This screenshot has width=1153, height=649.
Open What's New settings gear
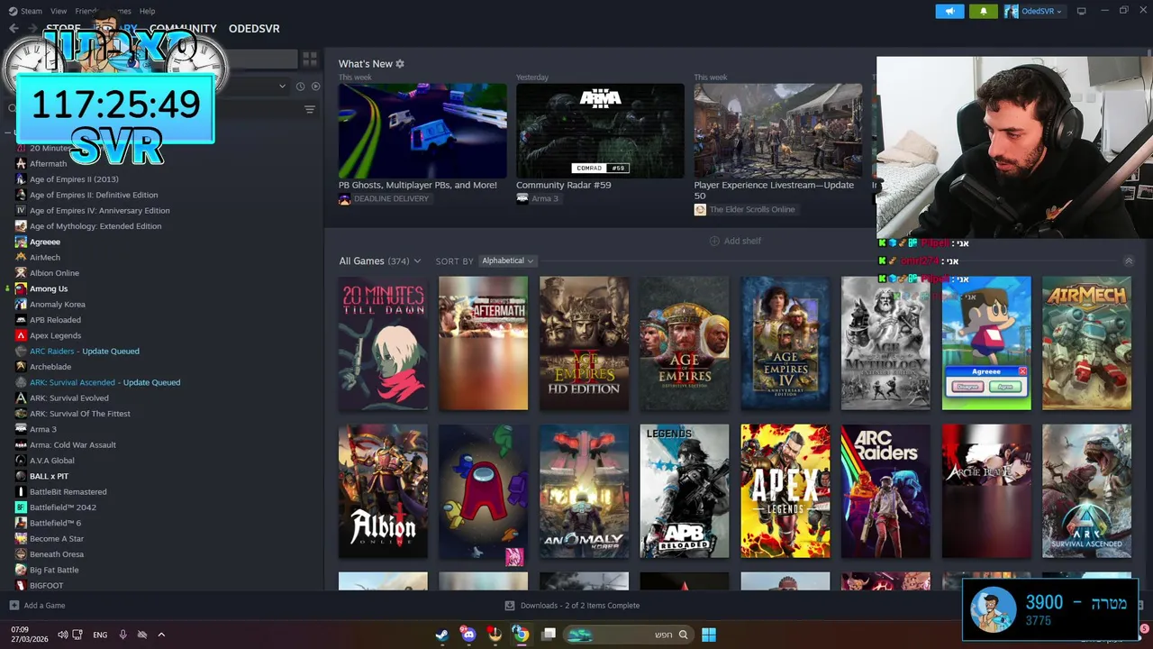pos(400,64)
